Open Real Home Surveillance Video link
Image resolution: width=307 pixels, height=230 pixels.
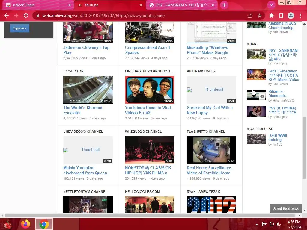pos(209,170)
